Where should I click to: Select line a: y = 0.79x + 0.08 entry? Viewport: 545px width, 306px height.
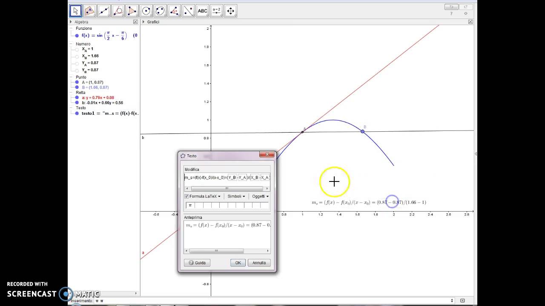pyautogui.click(x=98, y=98)
